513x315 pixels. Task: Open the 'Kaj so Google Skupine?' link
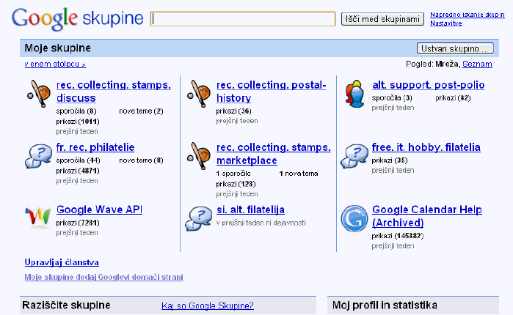click(x=207, y=305)
